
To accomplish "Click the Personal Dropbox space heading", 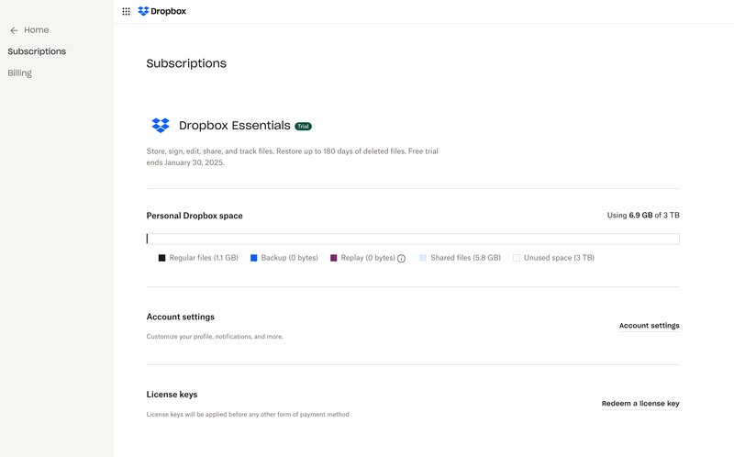I will 195,216.
